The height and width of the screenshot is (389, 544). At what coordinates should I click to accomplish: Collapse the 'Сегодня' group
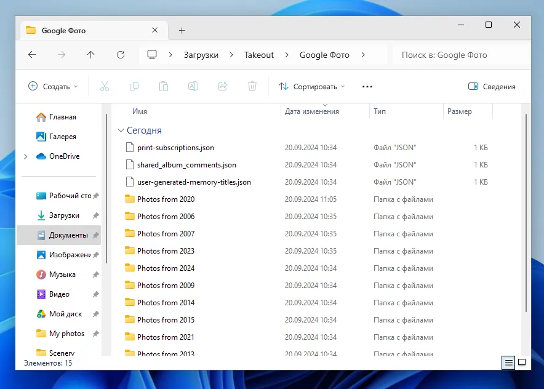click(x=121, y=131)
